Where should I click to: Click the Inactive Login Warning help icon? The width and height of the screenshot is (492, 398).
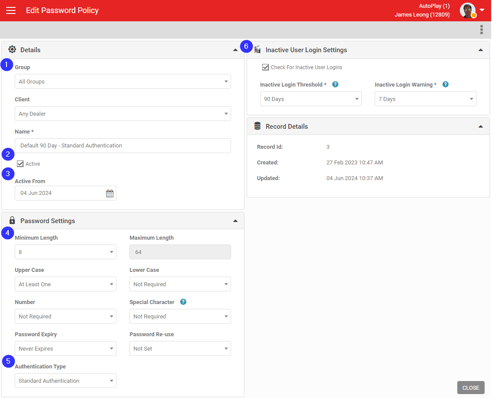pos(445,84)
